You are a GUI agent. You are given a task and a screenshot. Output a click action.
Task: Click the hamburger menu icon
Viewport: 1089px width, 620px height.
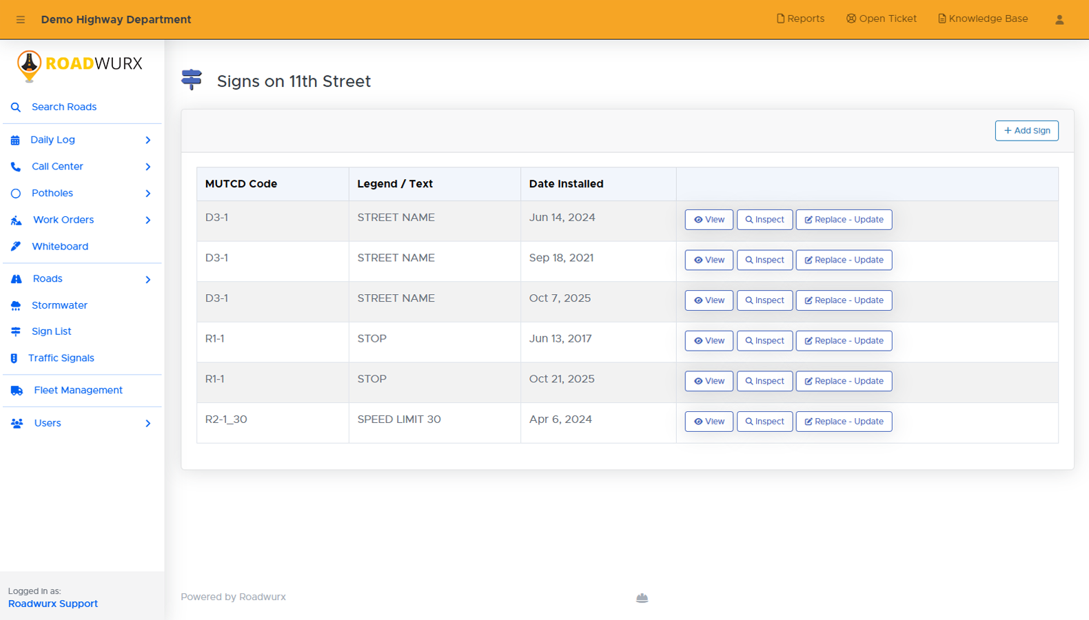click(x=21, y=19)
